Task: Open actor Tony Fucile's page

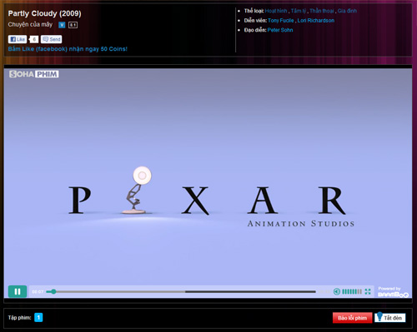Action: 281,21
